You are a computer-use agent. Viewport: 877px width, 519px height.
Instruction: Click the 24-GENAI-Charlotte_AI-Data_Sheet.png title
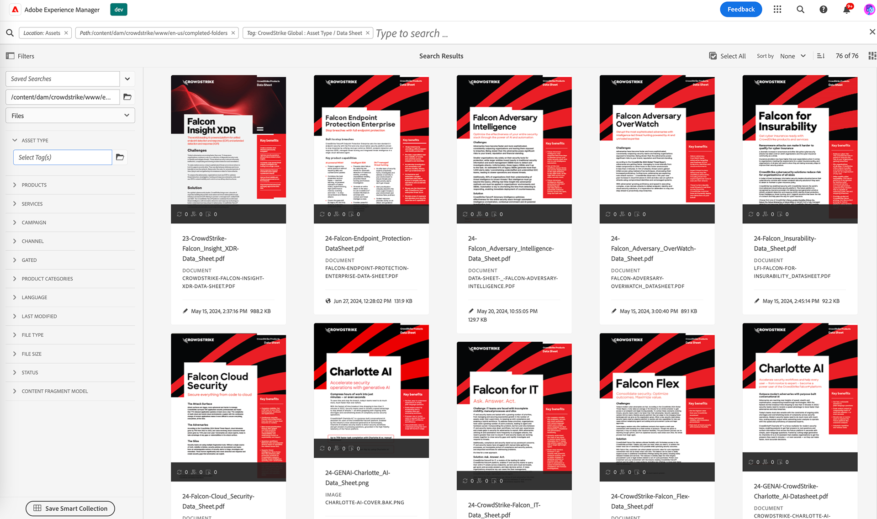coord(358,478)
